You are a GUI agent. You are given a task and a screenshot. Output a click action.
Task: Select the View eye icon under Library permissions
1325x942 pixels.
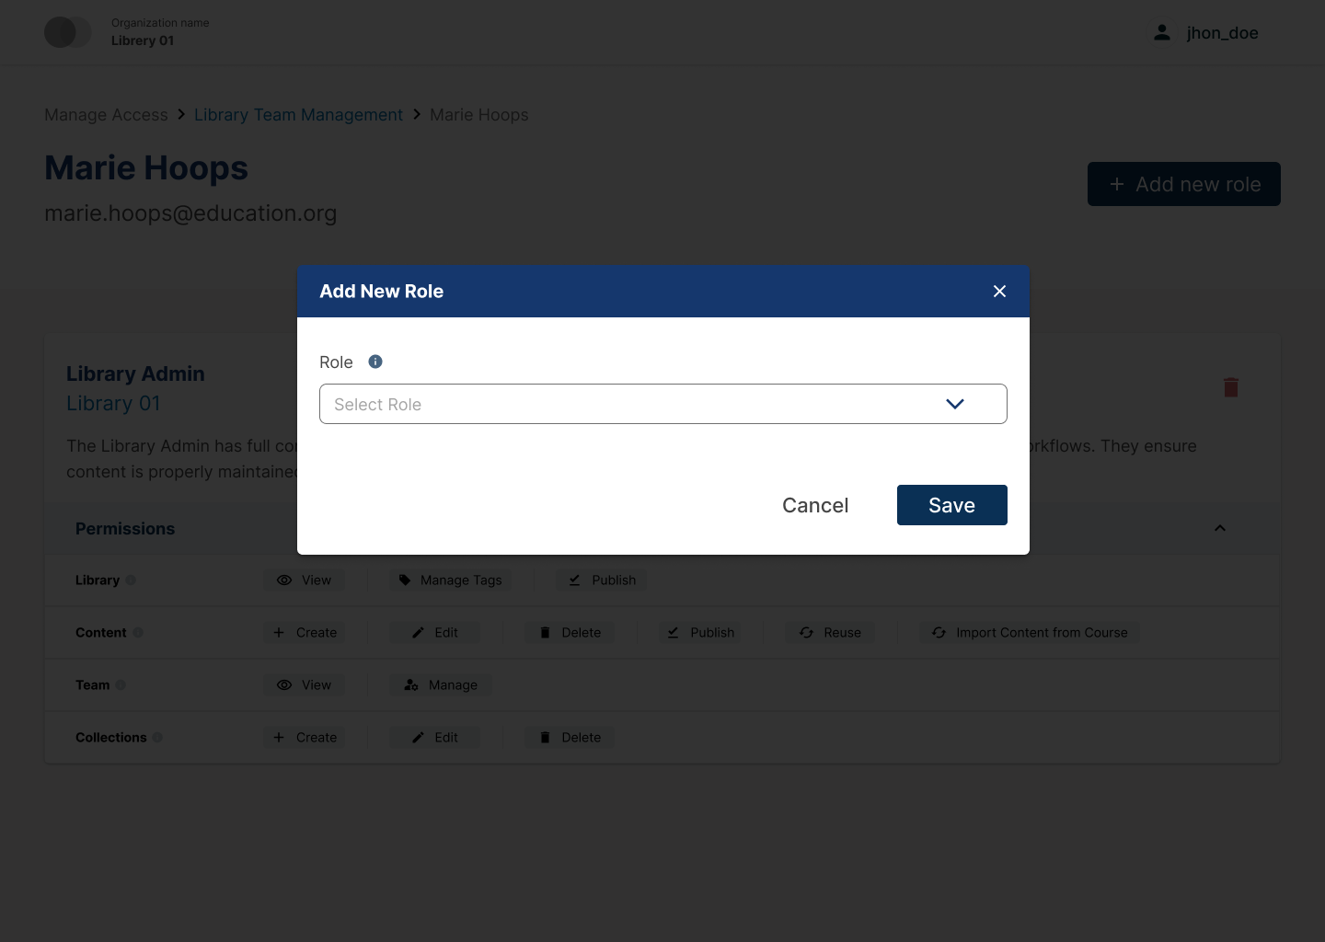[x=284, y=580]
